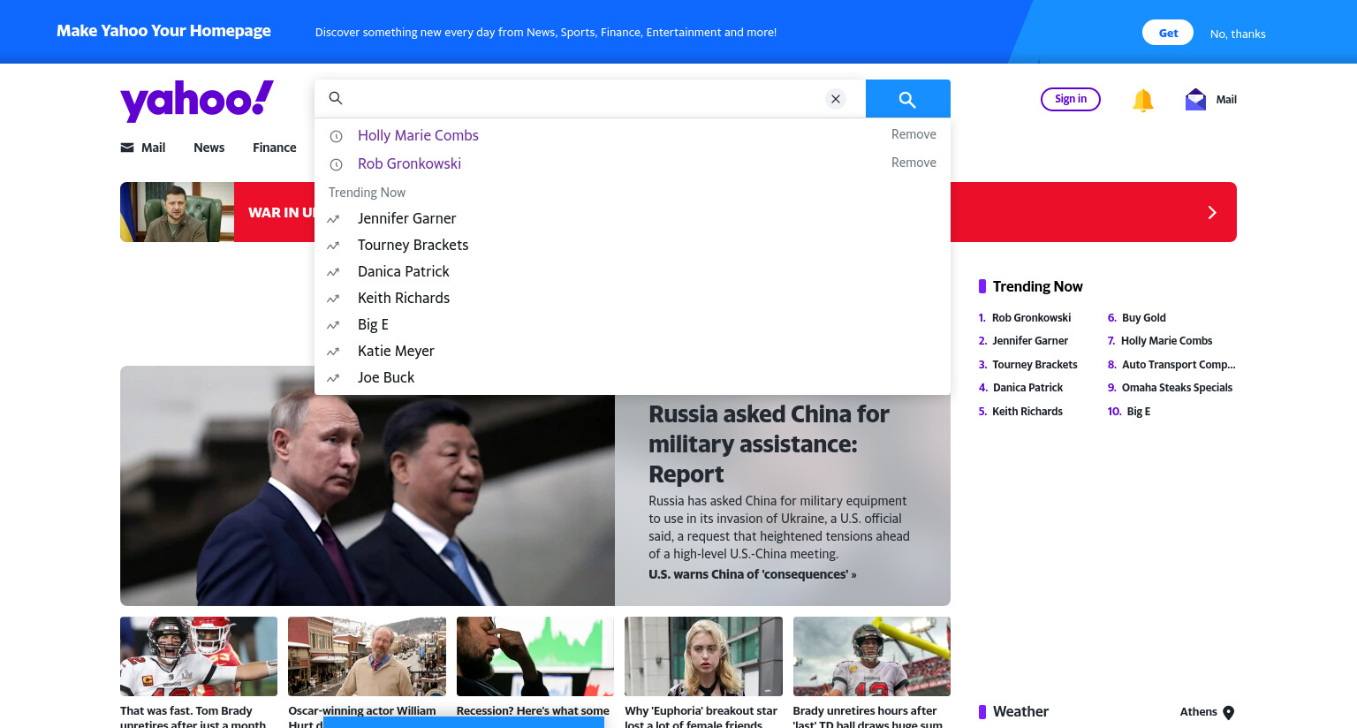1357x728 pixels.
Task: Open Buy Gold trending link
Action: (1143, 318)
